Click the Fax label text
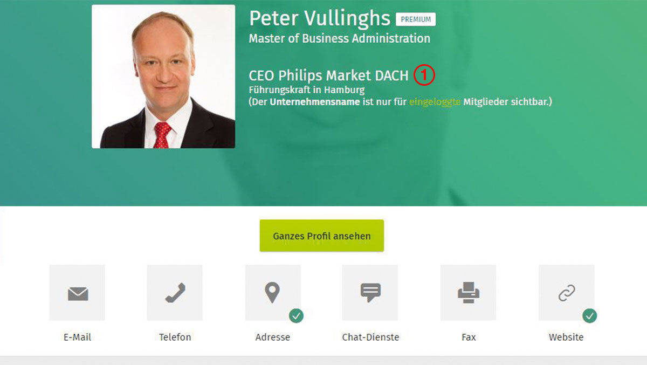 coord(469,337)
